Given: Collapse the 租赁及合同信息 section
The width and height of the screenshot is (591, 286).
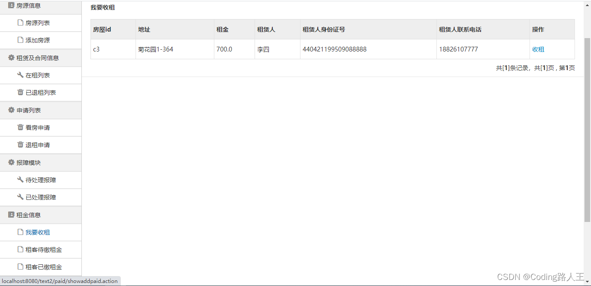Looking at the screenshot, I should click(41, 58).
